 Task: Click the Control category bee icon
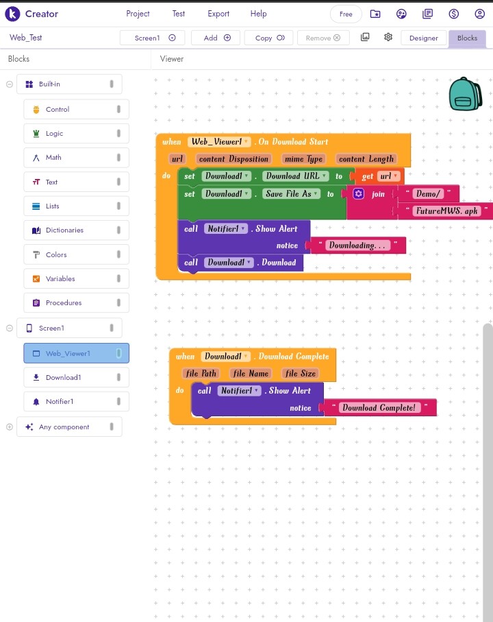click(36, 110)
